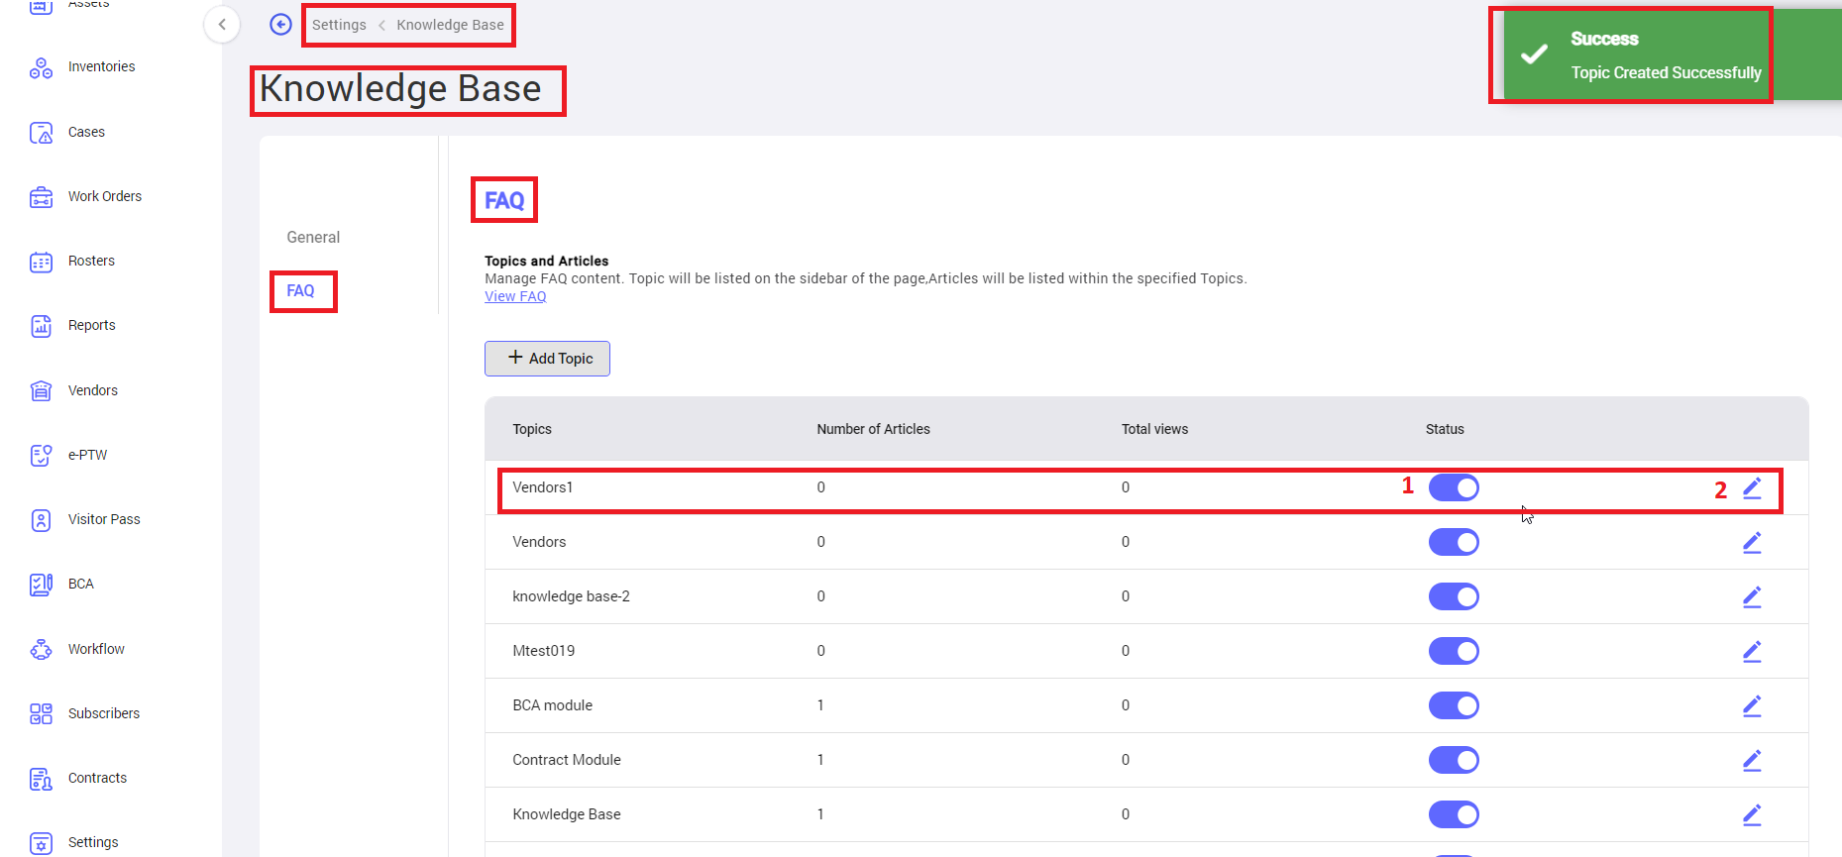Switch off BCA module status
Screen dimensions: 1842x857
1454,705
